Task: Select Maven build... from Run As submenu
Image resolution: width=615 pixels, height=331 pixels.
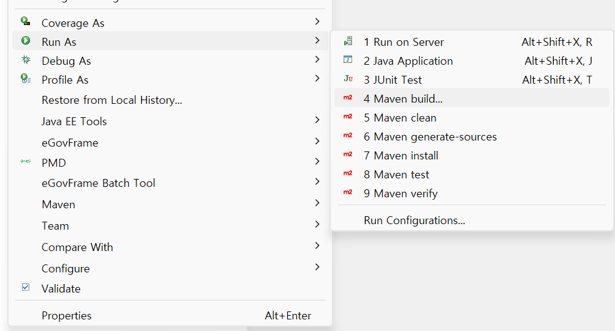Action: pyautogui.click(x=403, y=98)
